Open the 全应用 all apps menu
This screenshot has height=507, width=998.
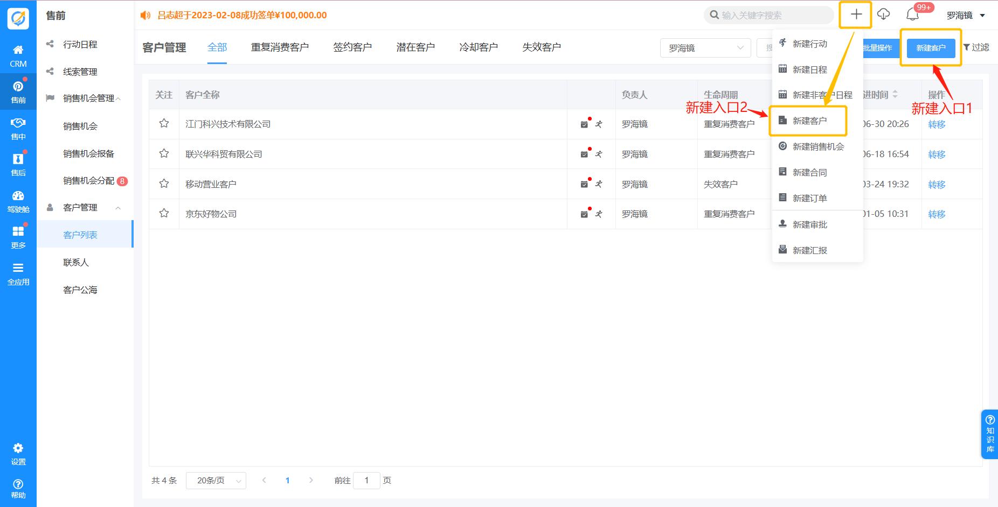18,274
